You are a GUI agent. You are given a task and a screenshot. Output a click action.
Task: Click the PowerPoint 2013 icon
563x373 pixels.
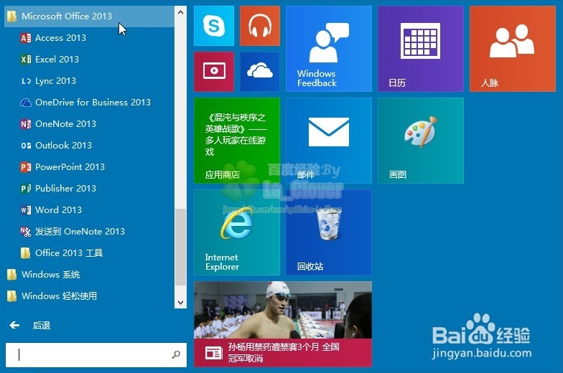(26, 166)
